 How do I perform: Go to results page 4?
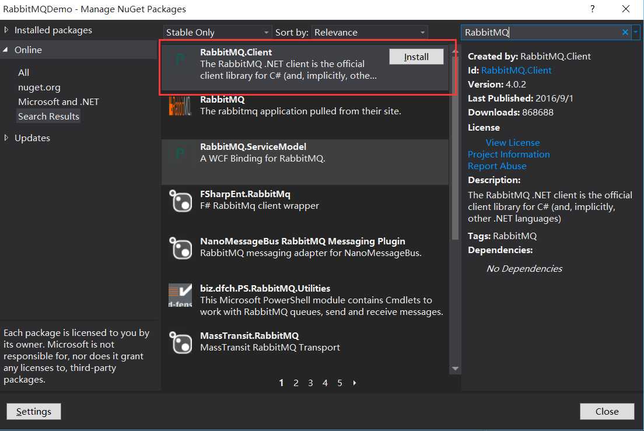coord(325,383)
